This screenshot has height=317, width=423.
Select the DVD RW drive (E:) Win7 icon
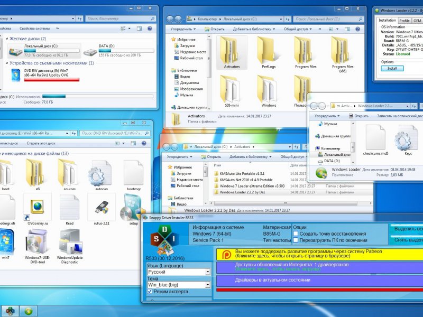[16, 75]
